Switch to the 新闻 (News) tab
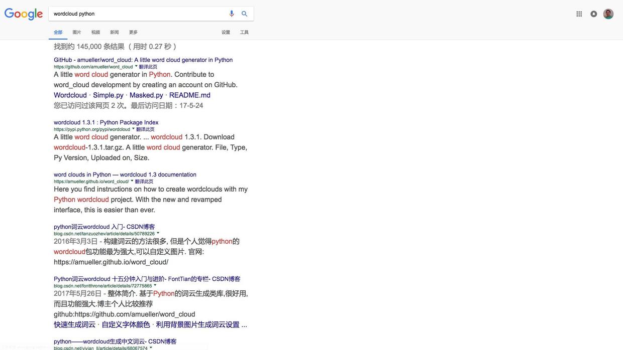Screen dimensions: 623x350 [x=115, y=32]
